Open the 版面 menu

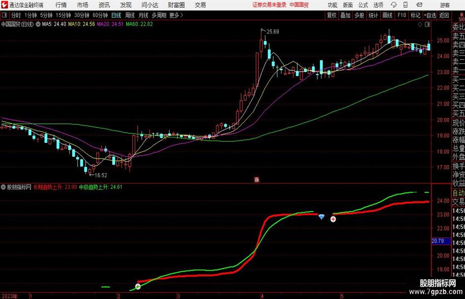point(348,5)
